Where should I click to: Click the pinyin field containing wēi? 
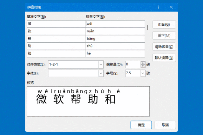click(115, 24)
